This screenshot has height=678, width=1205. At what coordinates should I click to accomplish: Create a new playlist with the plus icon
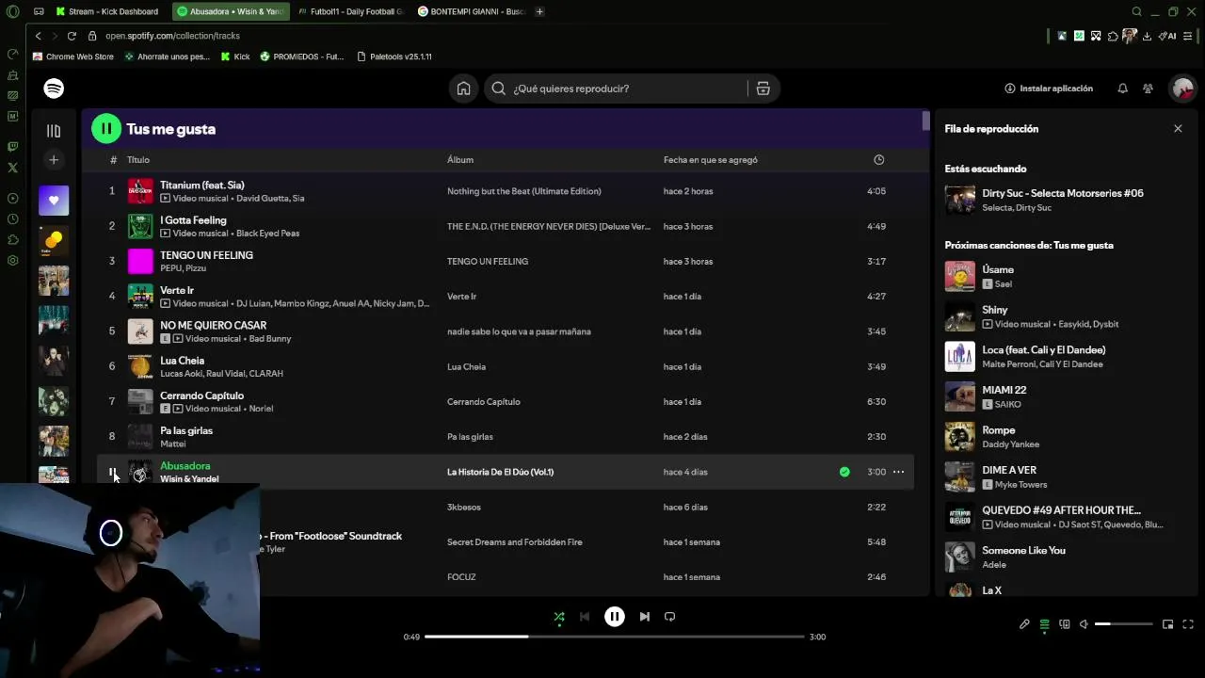(54, 160)
